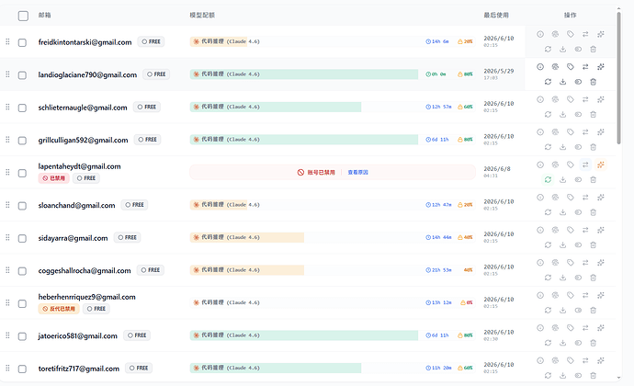Image resolution: width=634 pixels, height=386 pixels.
Task: Click the jatoerico581@gmail.com email text
Action: [77, 335]
